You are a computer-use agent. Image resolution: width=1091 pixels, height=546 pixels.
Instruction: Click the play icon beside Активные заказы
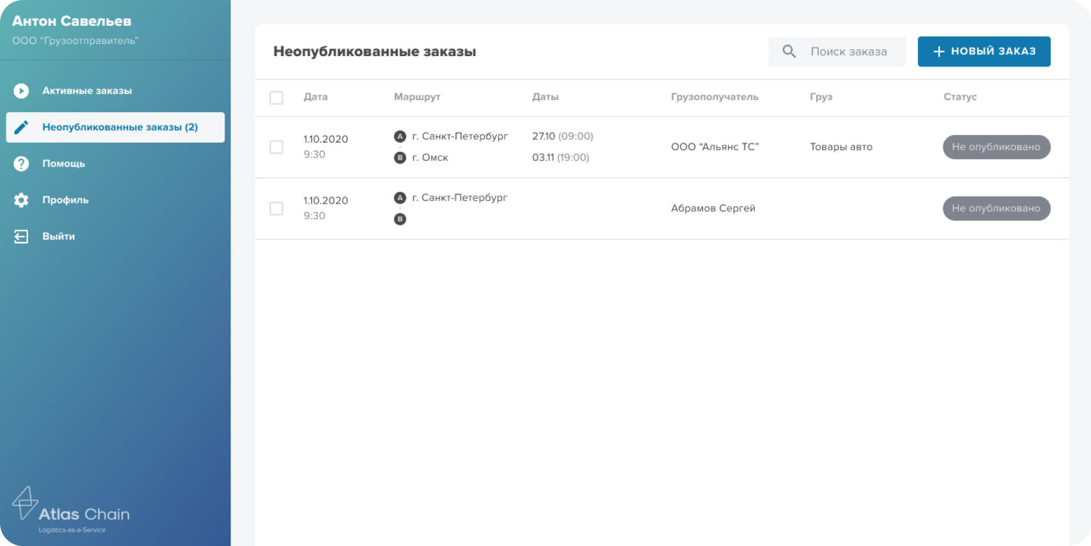[21, 91]
